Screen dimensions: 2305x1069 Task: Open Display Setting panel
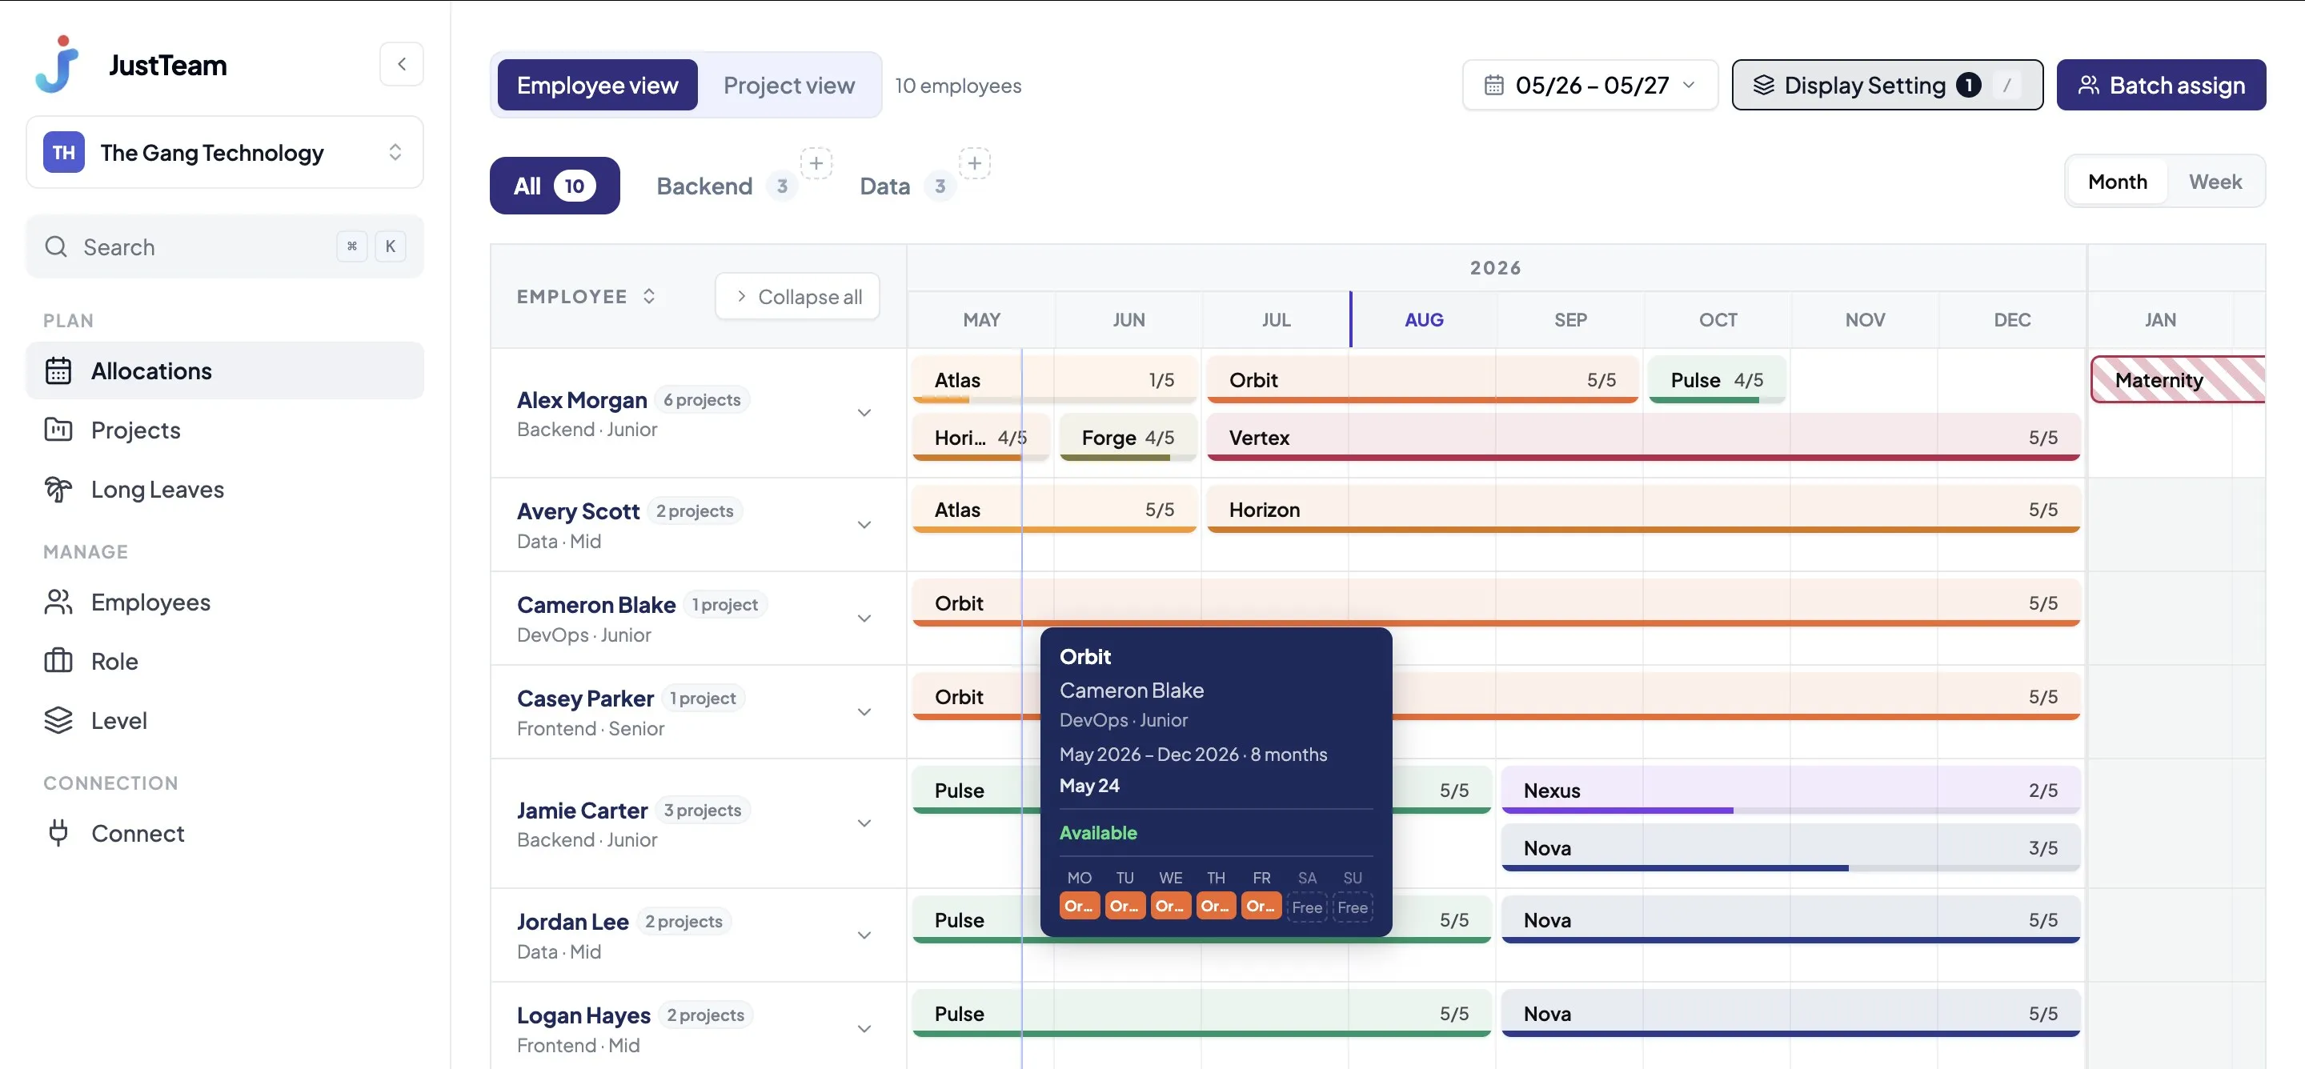pos(1887,85)
